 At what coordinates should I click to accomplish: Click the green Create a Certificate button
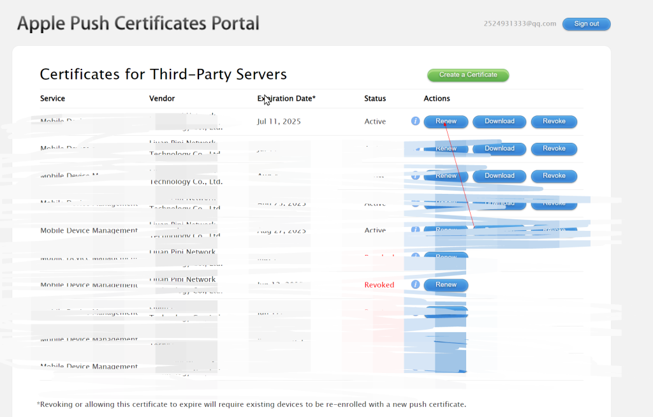468,75
